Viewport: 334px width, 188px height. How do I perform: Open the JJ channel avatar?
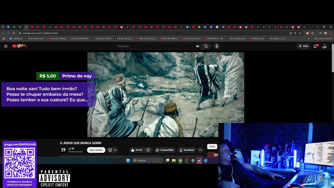(x=63, y=150)
